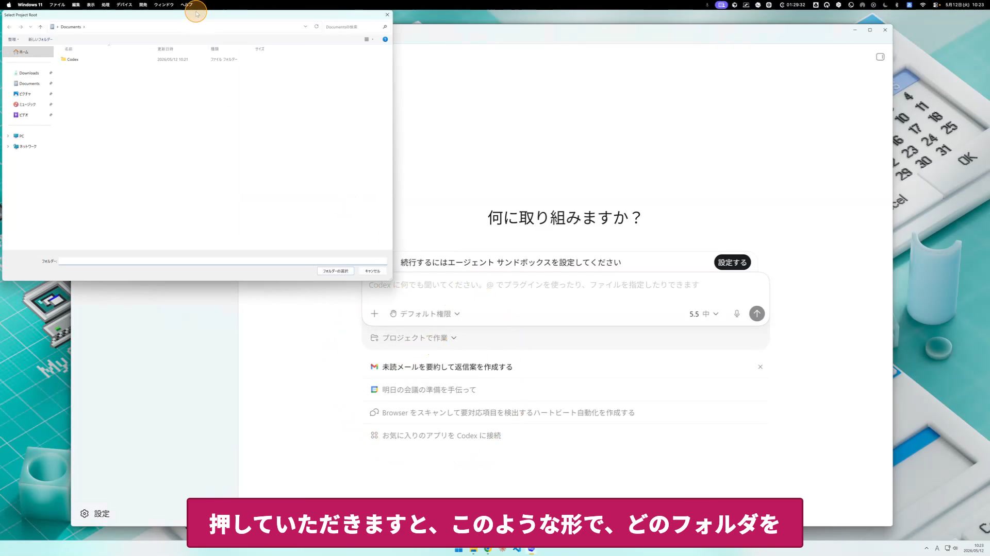
Task: Open macOS Control Center icon
Action: pyautogui.click(x=936, y=5)
